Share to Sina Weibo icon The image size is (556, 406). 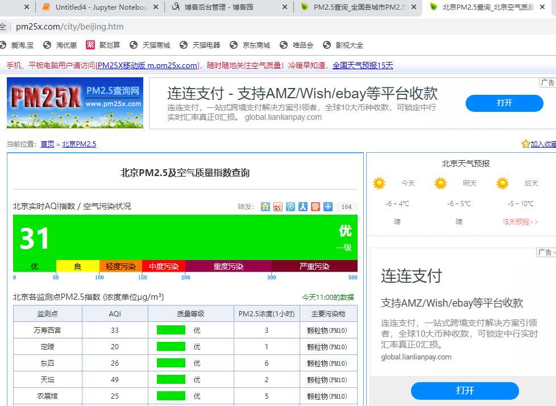[278, 207]
